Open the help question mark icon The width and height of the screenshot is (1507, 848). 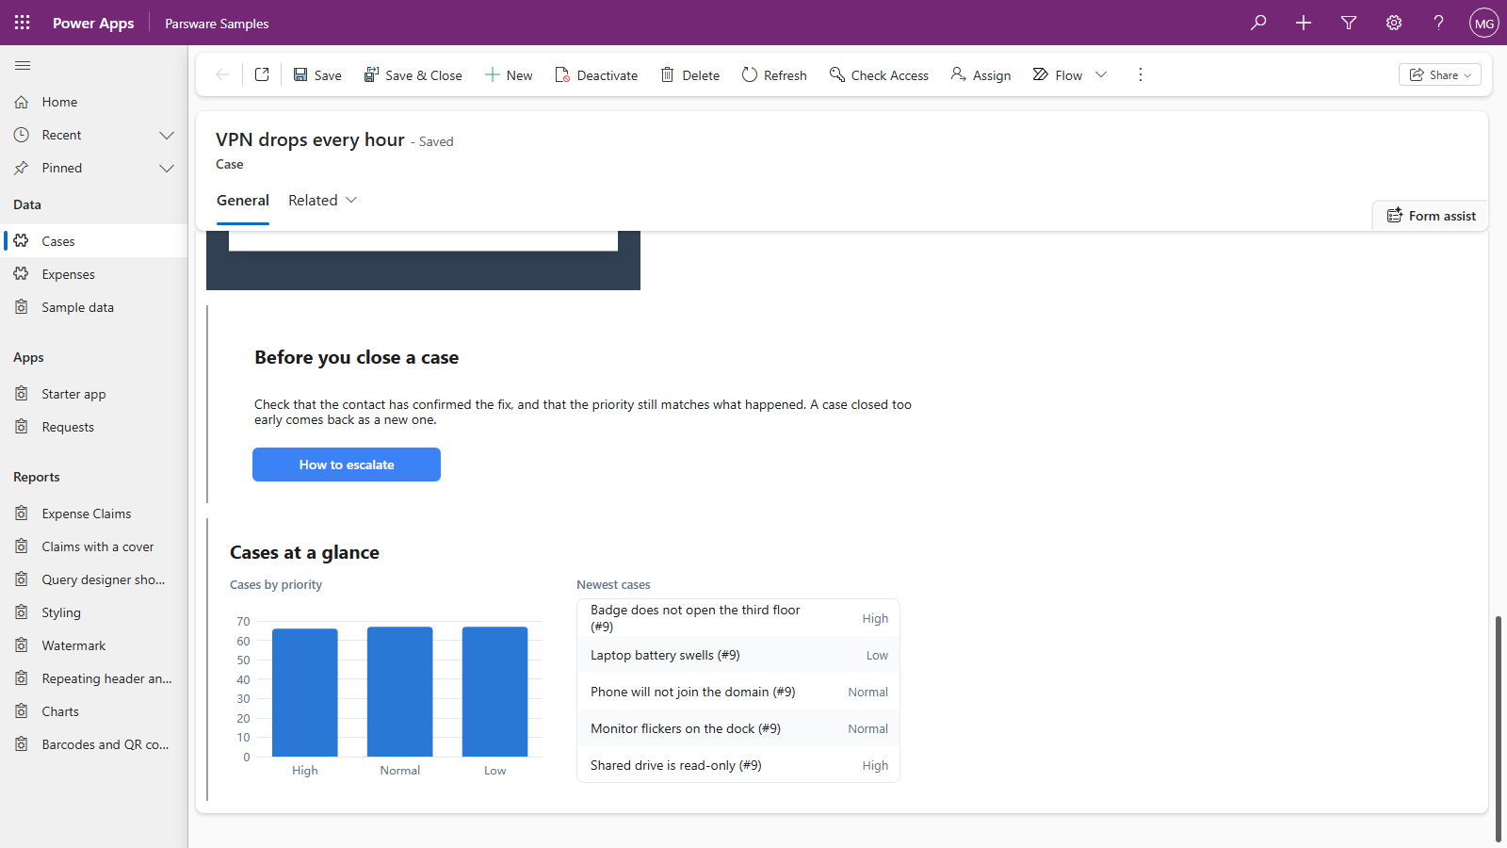point(1439,23)
